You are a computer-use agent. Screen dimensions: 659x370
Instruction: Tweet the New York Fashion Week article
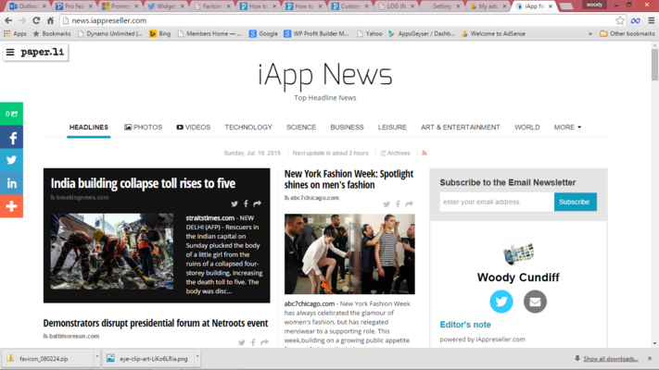pos(387,204)
